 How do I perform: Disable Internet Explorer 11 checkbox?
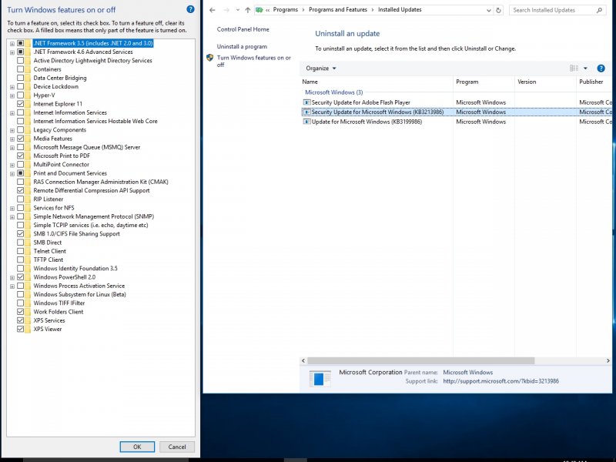pos(21,104)
